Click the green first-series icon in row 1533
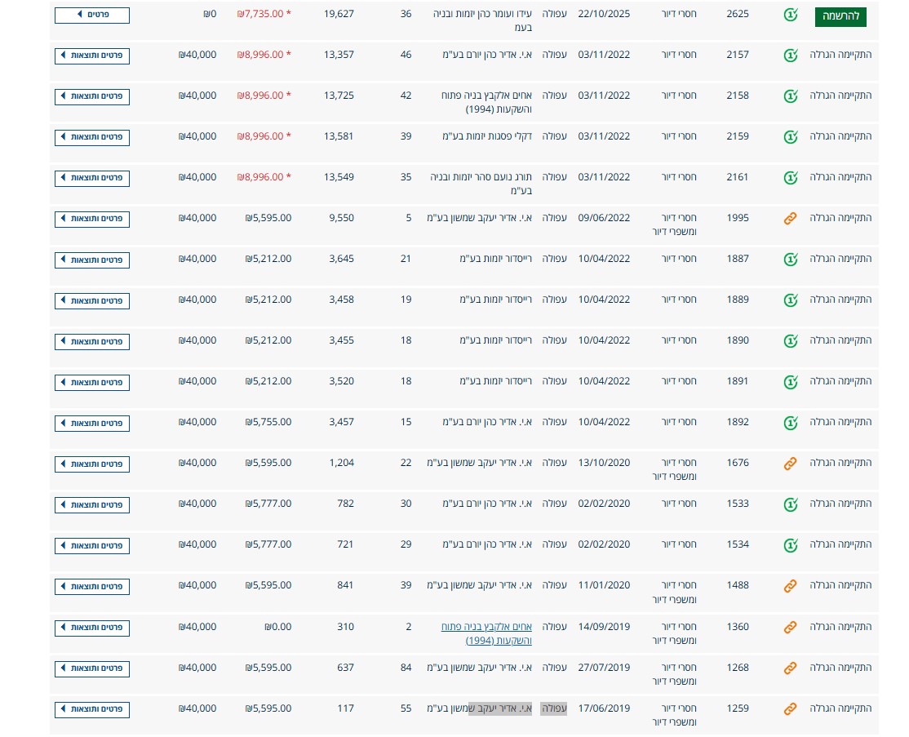Viewport: 909px width, 737px height. [x=791, y=504]
